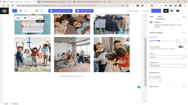This screenshot has width=188, height=105.
Task: Click Add in the gallery toolbar
Action: [32, 18]
